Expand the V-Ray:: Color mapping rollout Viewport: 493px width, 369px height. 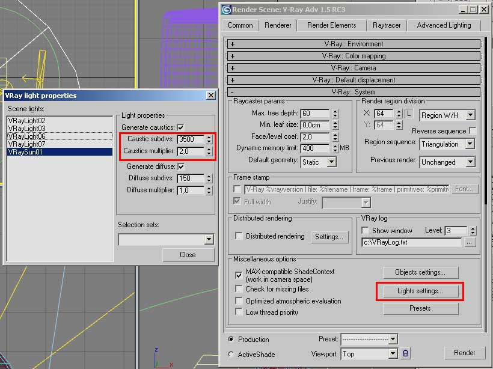pos(353,56)
